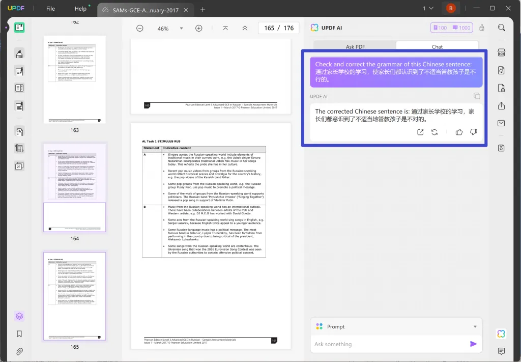Viewport: 521px width, 362px height.
Task: Click the Save as other disk icon
Action: coord(501,148)
